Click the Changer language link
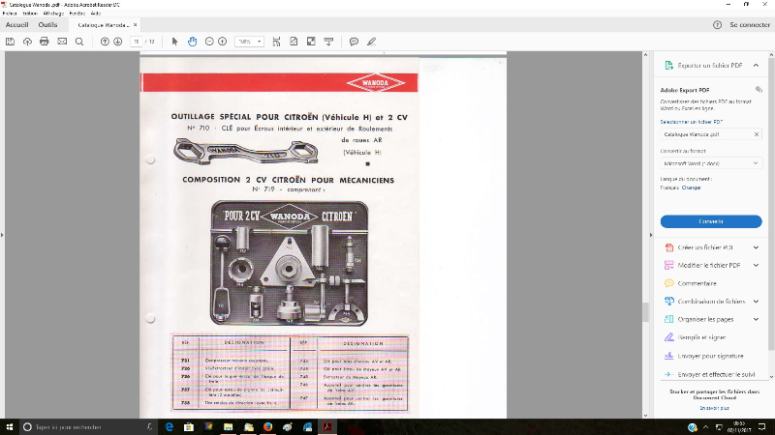Viewport: 775px width, 435px height. [x=691, y=188]
